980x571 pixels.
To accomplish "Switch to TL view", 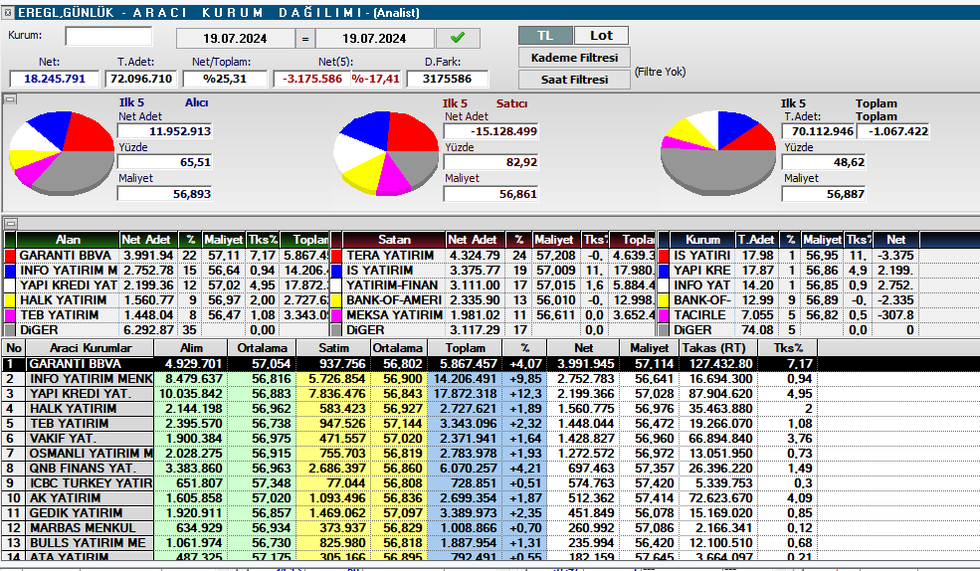I will (x=545, y=36).
